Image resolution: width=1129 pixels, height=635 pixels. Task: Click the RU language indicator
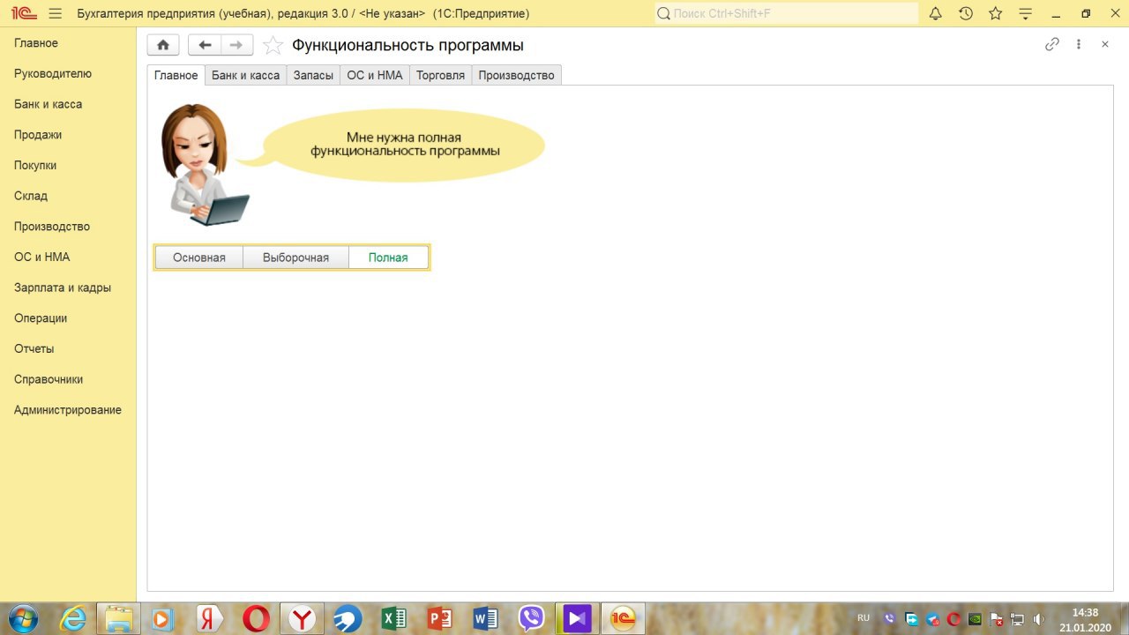point(864,618)
